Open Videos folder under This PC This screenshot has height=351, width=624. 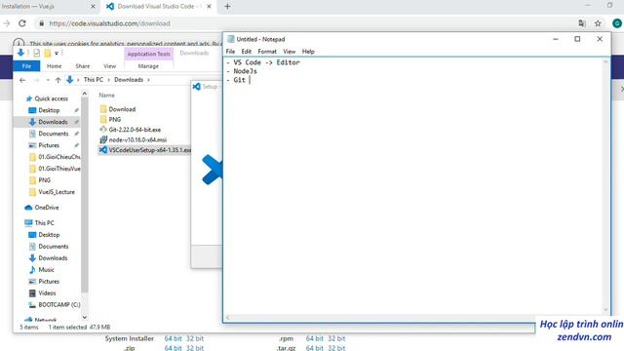coord(47,292)
